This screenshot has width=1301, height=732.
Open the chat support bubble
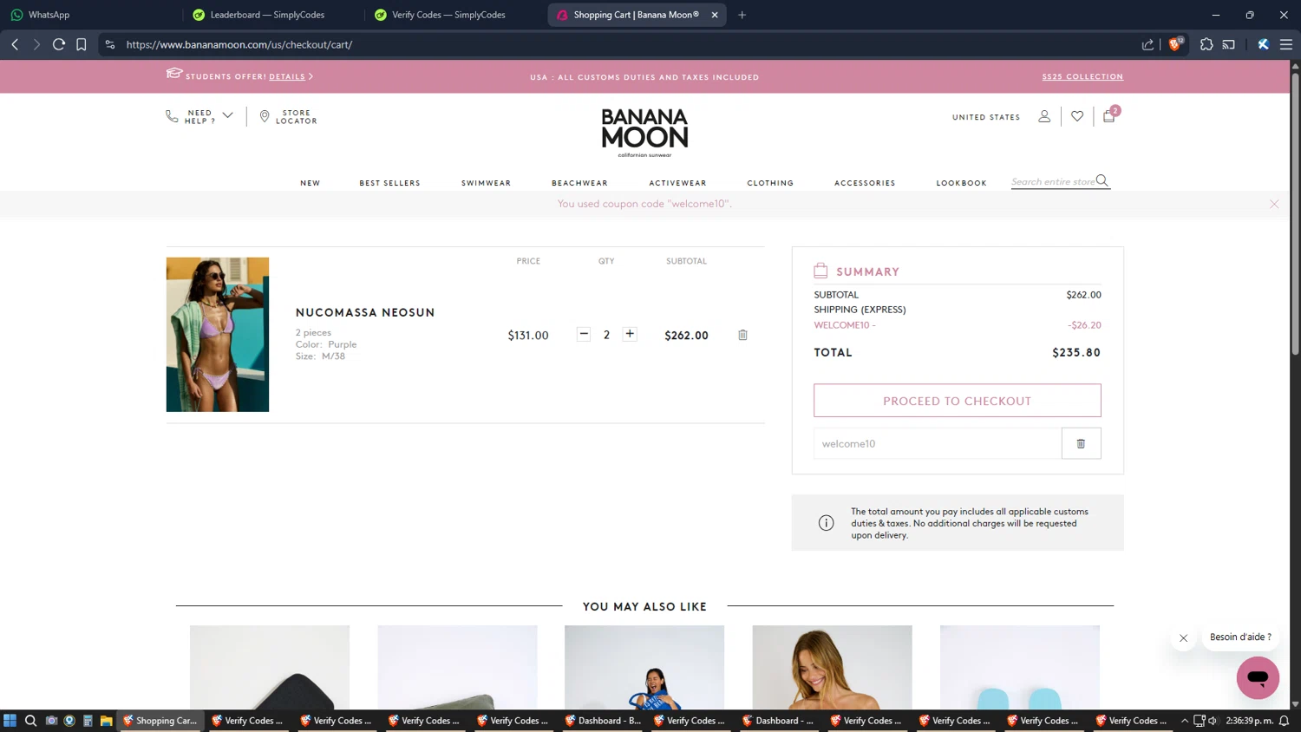(x=1259, y=677)
